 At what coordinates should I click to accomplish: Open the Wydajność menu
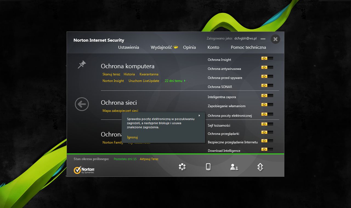[161, 47]
